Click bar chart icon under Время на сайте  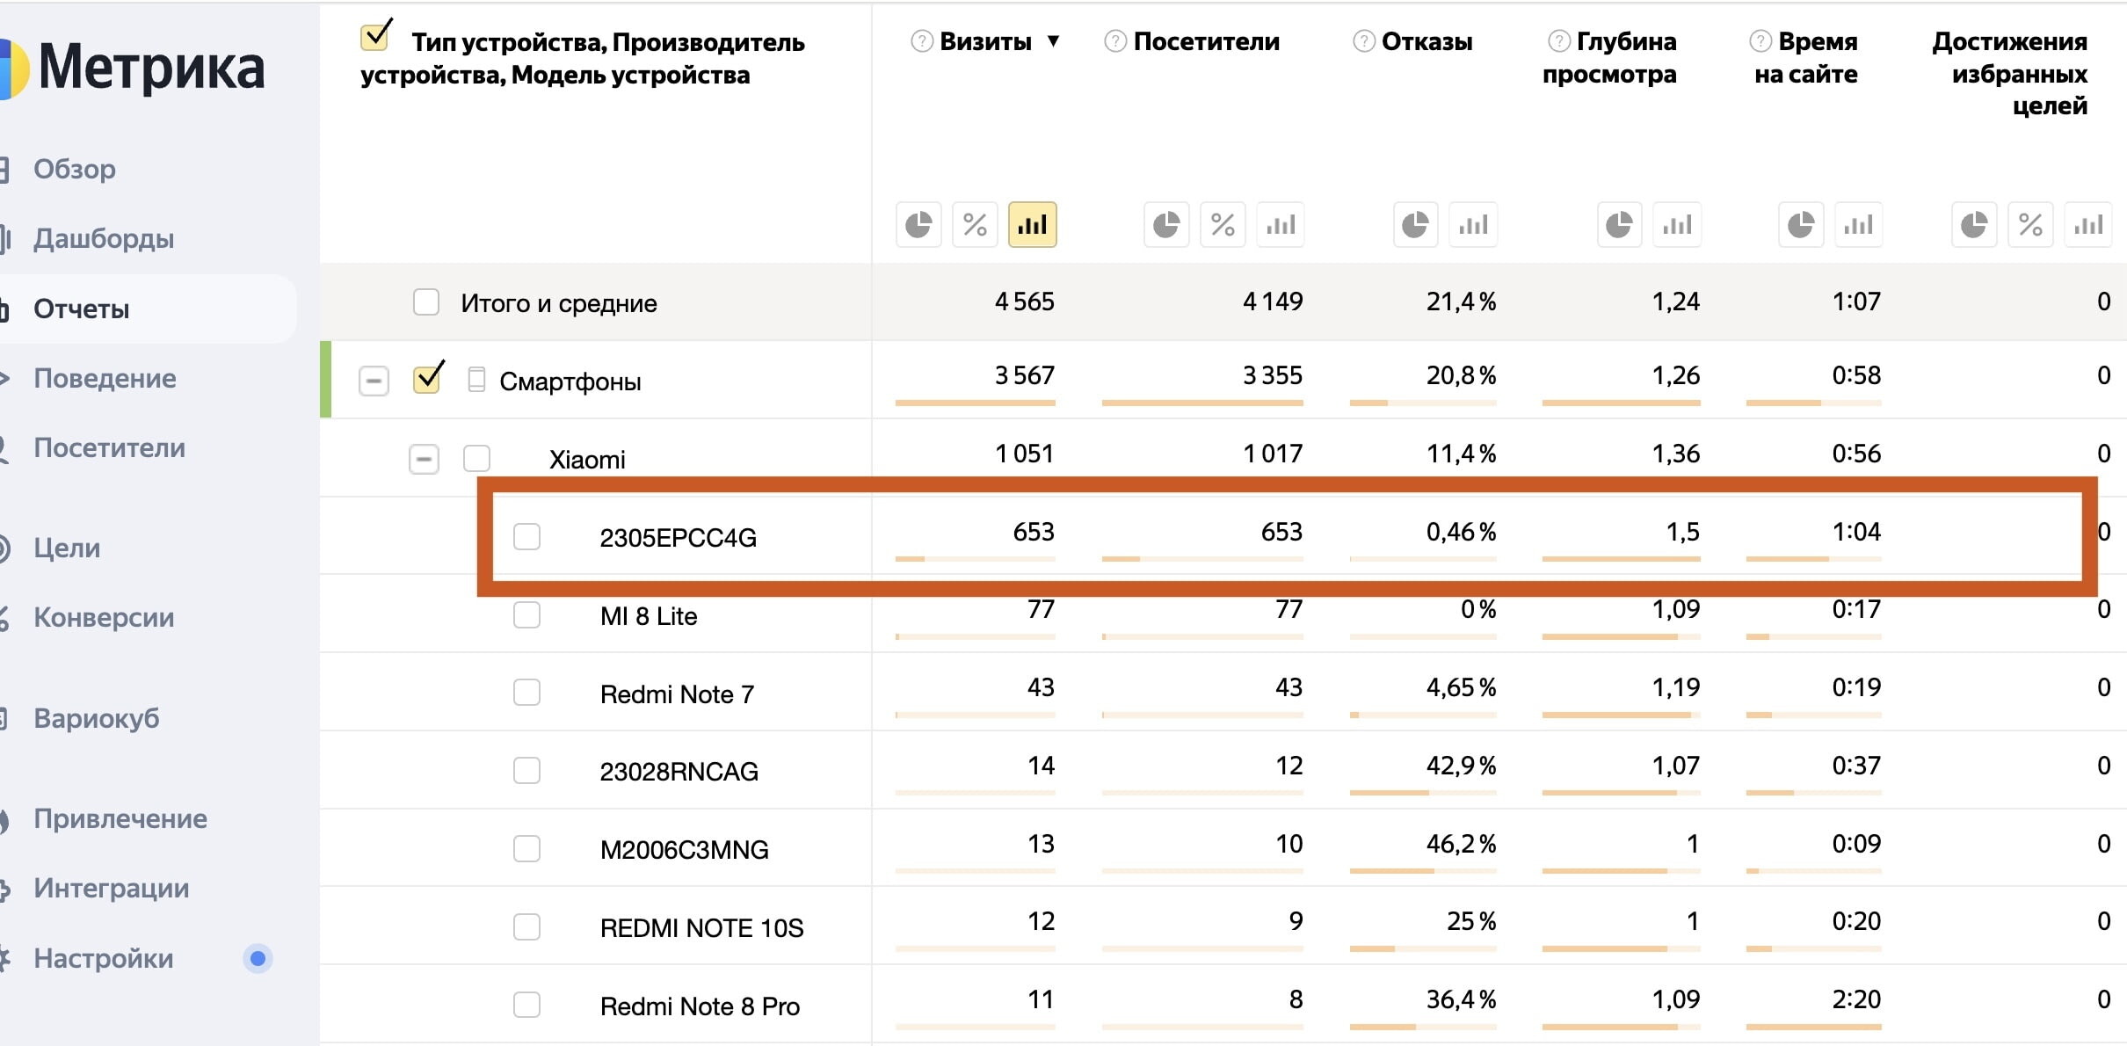coord(1858,225)
